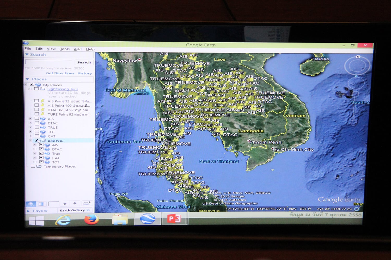The height and width of the screenshot is (260, 391).
Task: Move selected place down with arrow icon
Action: coord(75,204)
